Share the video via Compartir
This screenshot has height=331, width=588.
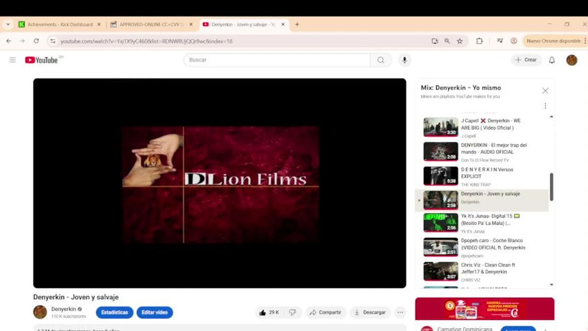tap(325, 312)
